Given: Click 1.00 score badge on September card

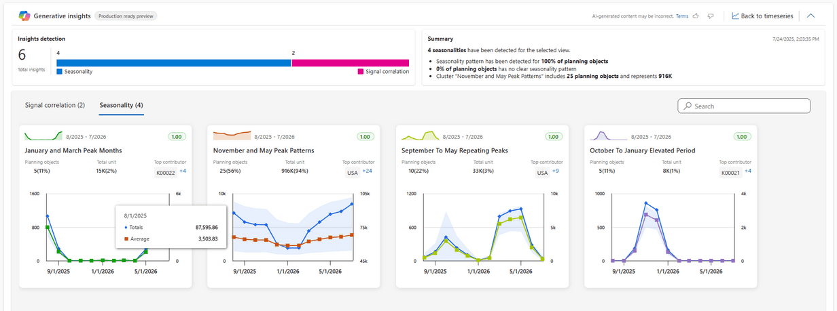Looking at the screenshot, I should click(554, 136).
